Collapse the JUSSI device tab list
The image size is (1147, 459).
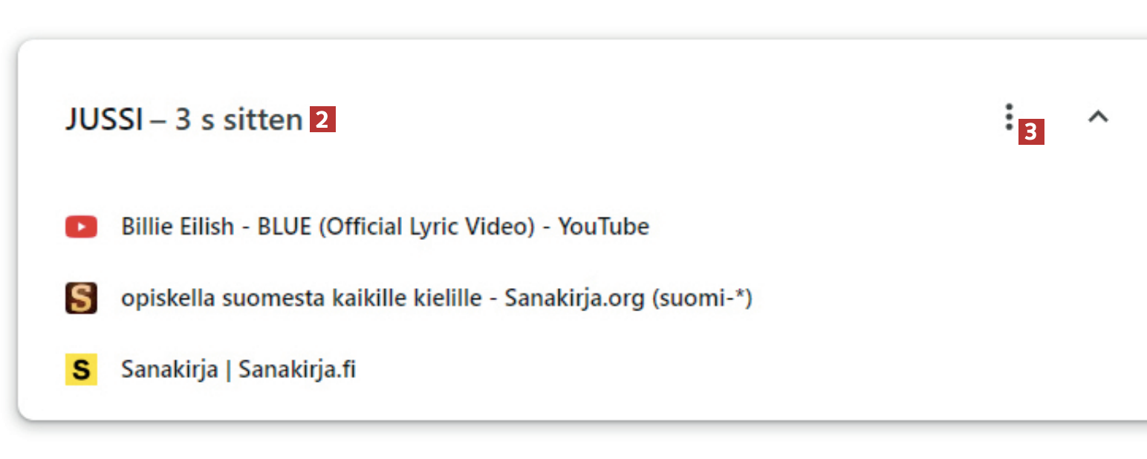click(x=1097, y=117)
